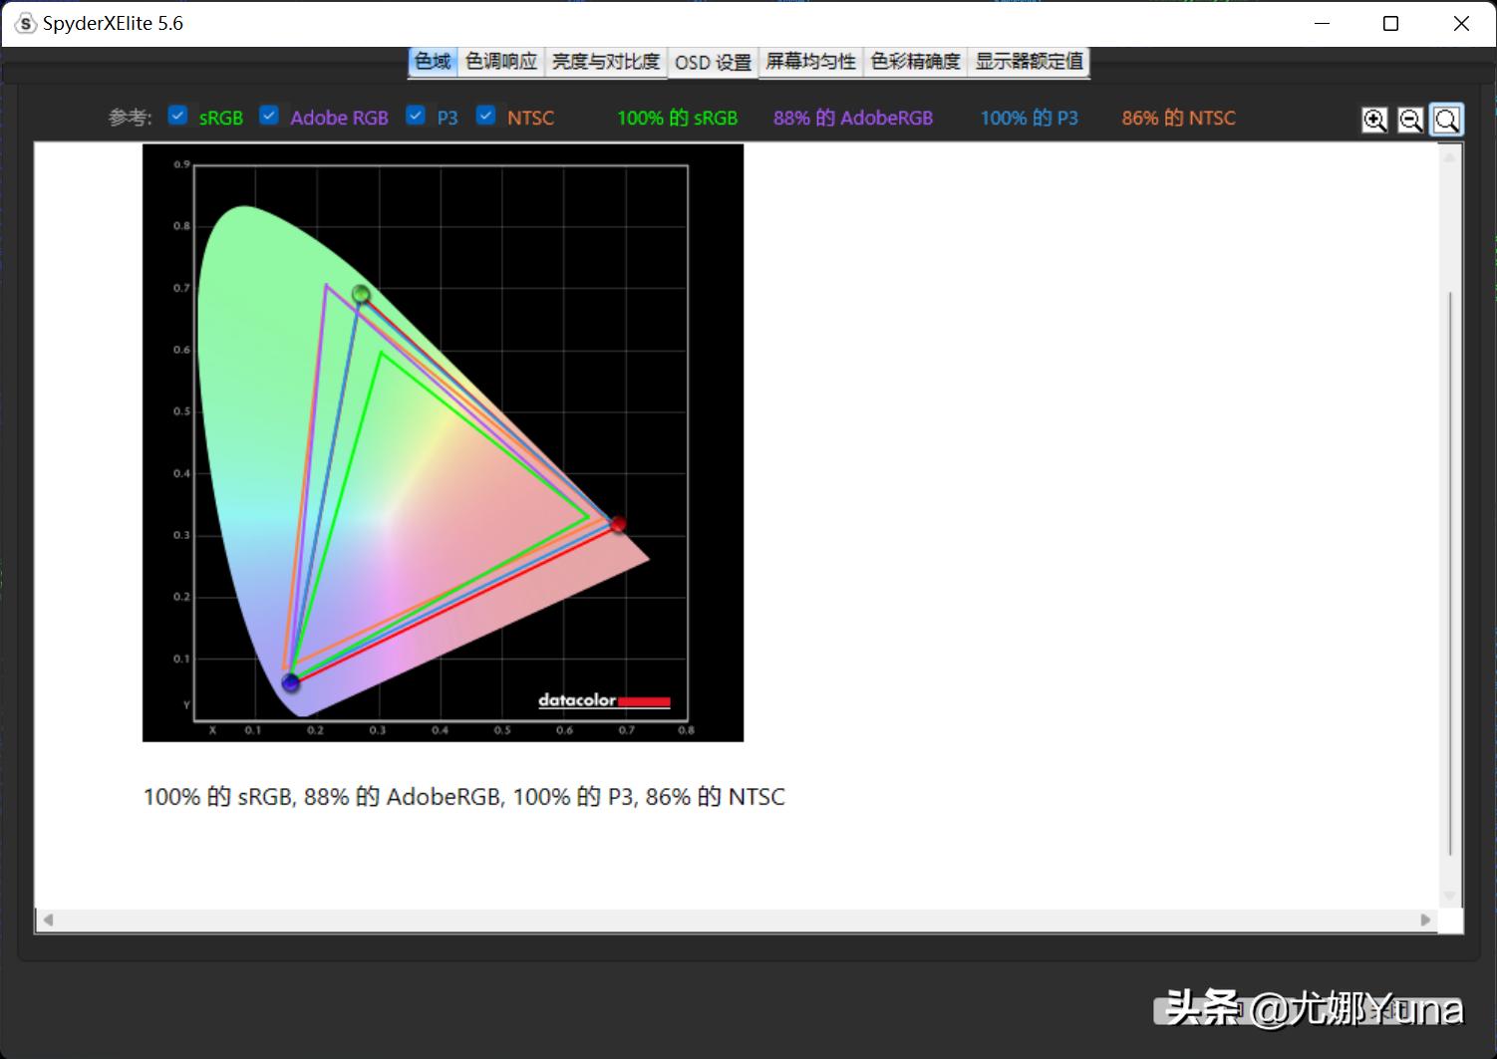Disable the P3 reference checkbox
The image size is (1497, 1059).
416,116
